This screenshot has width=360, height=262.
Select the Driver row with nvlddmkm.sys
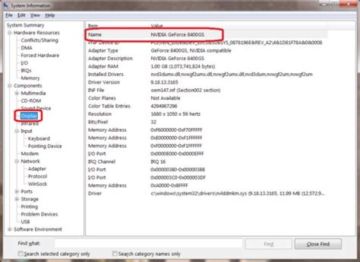click(206, 193)
